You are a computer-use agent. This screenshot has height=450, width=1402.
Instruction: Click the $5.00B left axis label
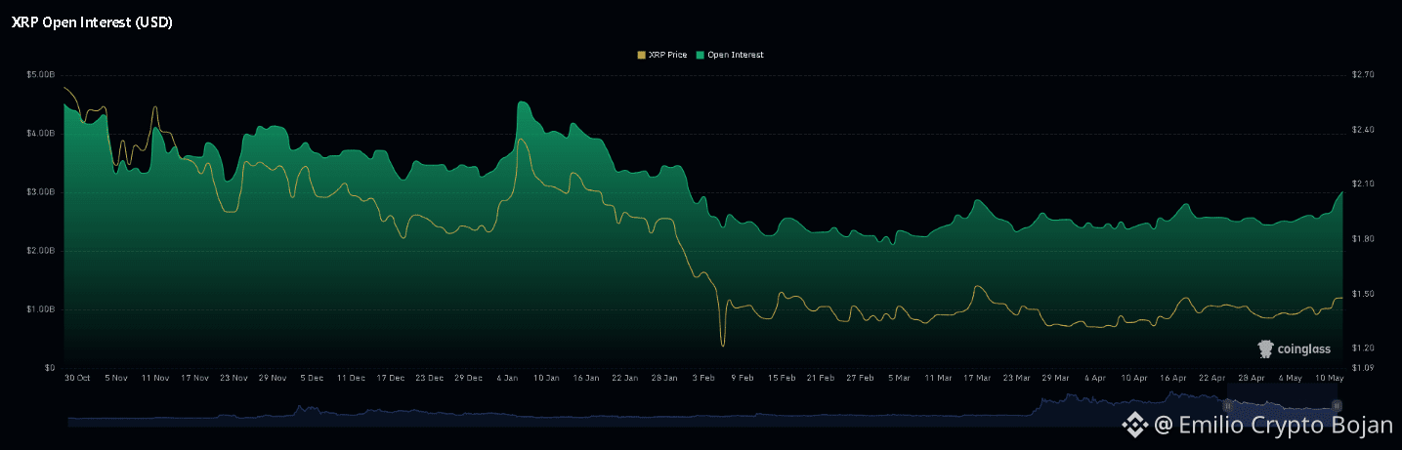40,74
